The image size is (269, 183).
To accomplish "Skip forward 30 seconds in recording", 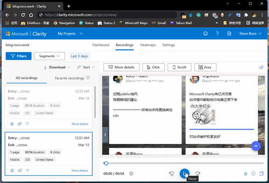I will (198, 174).
